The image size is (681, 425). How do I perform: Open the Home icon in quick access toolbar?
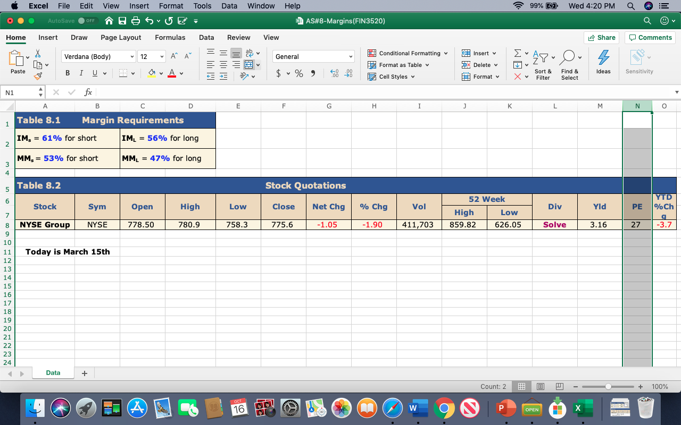pyautogui.click(x=109, y=21)
